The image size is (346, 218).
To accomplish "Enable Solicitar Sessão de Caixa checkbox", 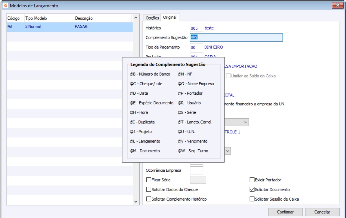I will [252, 199].
